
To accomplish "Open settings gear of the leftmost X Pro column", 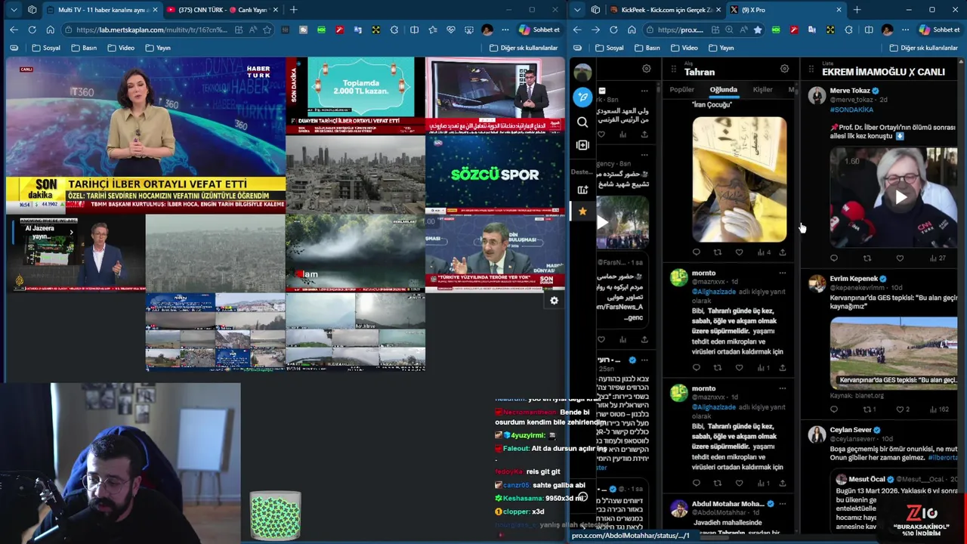I will (646, 69).
